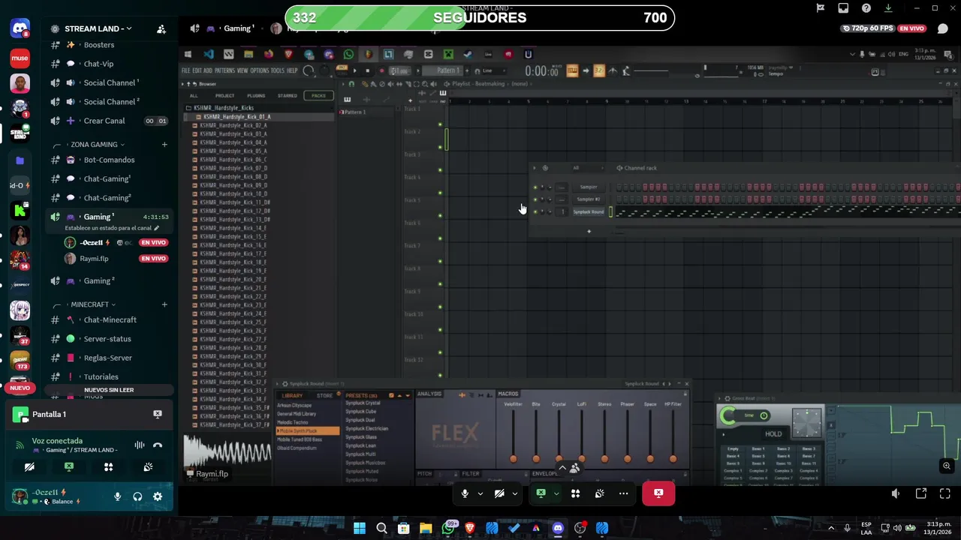Deafen with headphones icon in user panel
The width and height of the screenshot is (961, 540).
(x=137, y=496)
